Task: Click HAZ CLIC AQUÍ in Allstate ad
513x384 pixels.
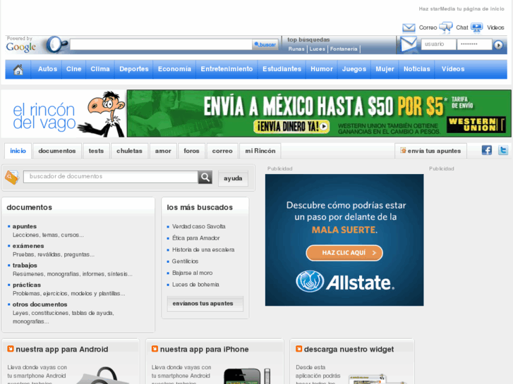Action: pyautogui.click(x=344, y=253)
